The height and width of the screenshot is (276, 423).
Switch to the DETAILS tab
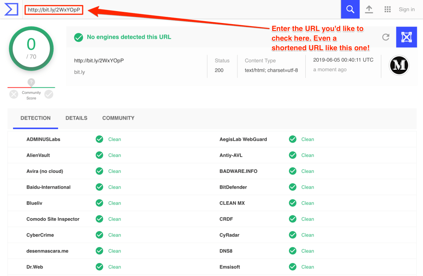tap(77, 118)
